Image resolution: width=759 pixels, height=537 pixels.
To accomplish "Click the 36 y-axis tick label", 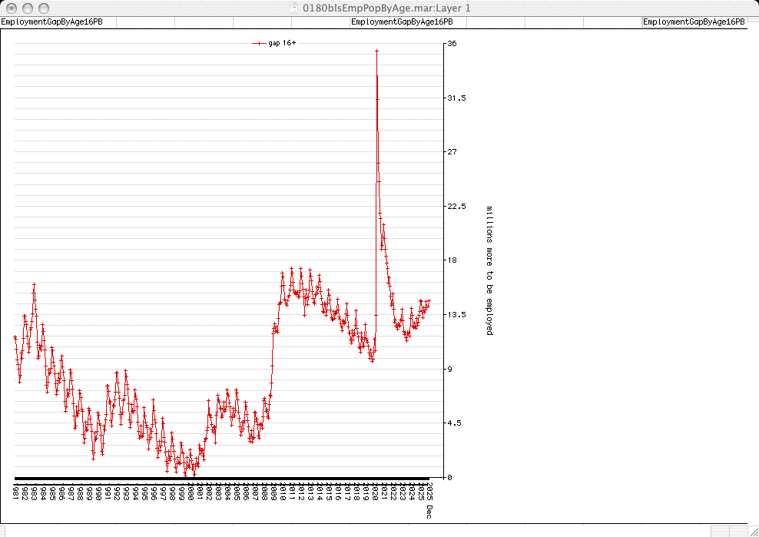I will coord(452,44).
